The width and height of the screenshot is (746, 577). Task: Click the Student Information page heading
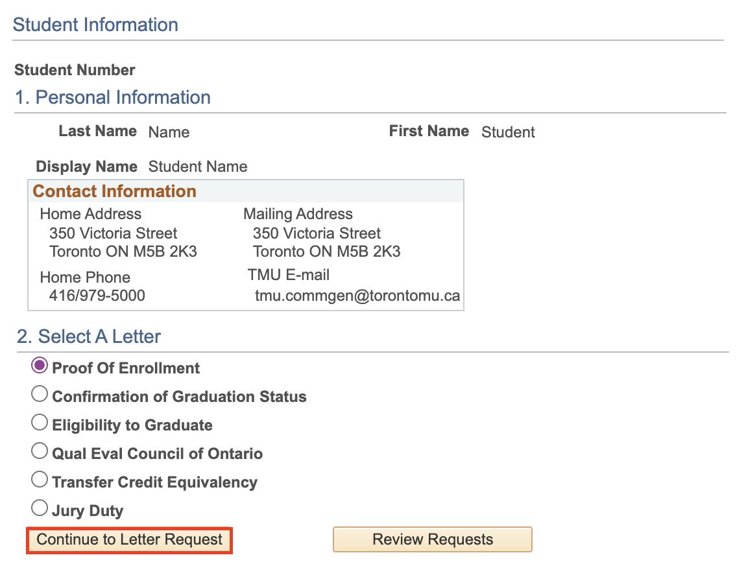click(95, 25)
